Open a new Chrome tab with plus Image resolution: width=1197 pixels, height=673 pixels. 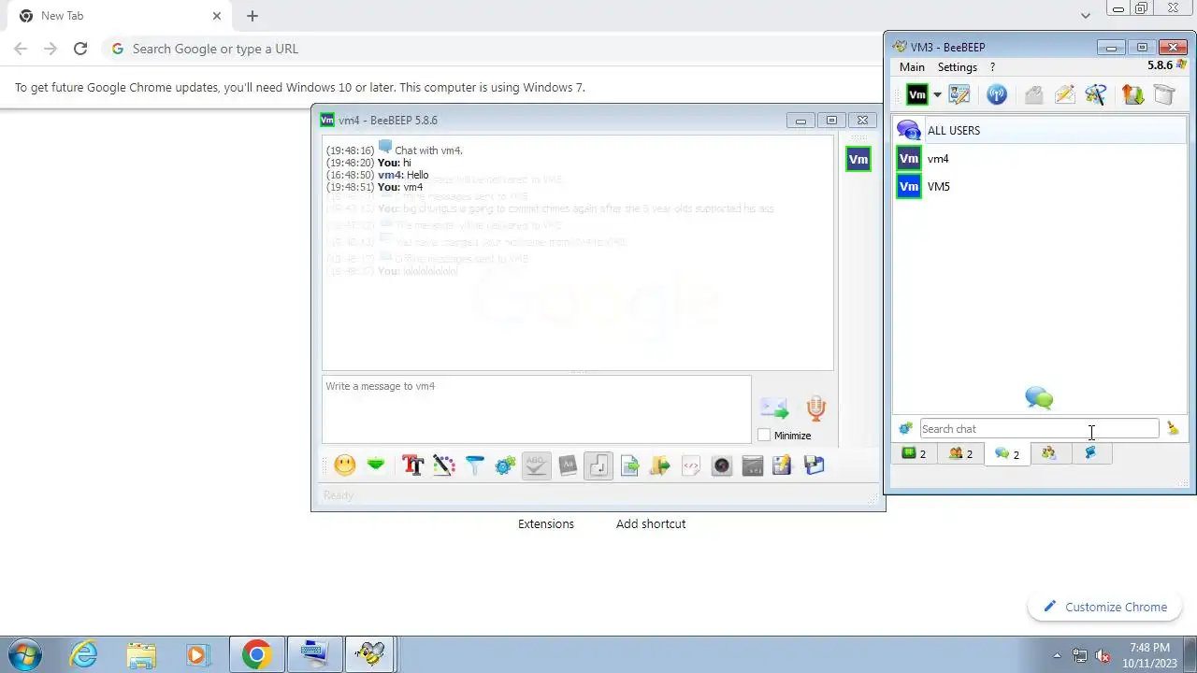point(252,16)
